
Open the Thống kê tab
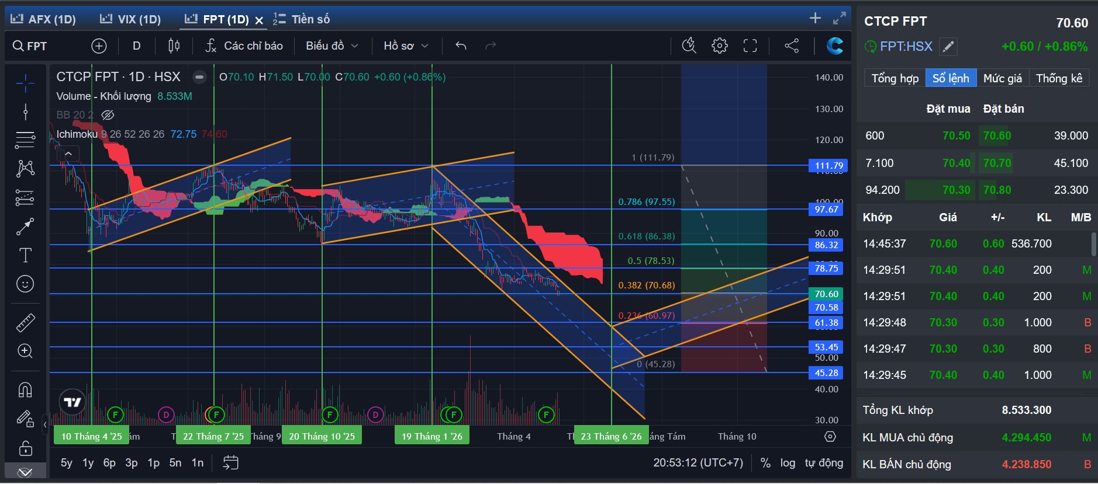point(1059,78)
